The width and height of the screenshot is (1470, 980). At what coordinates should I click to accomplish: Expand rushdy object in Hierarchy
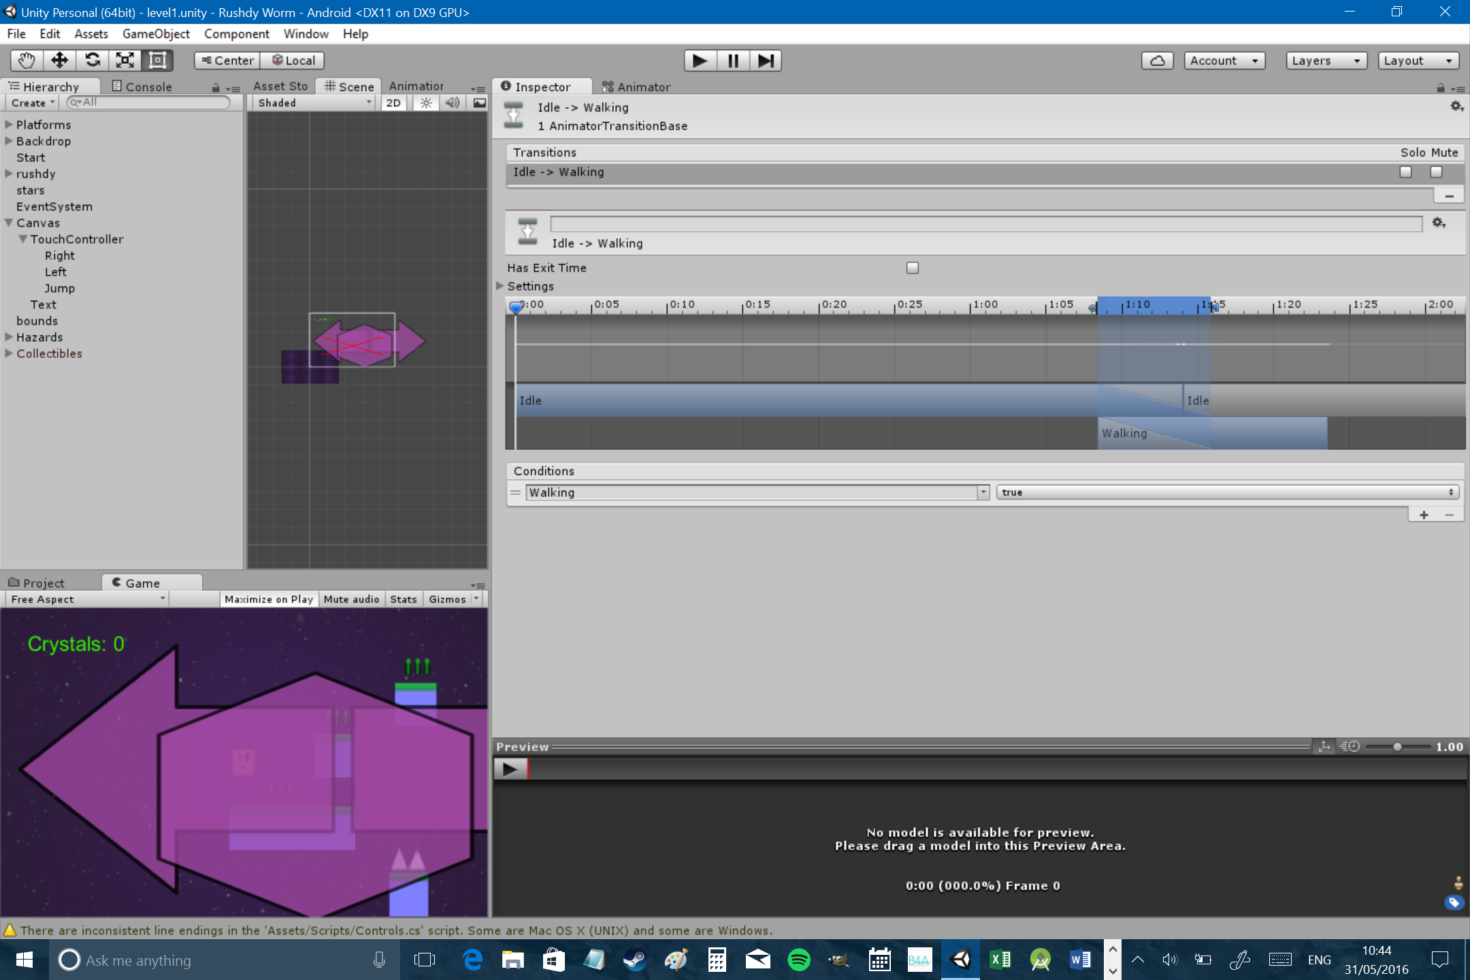click(x=9, y=174)
